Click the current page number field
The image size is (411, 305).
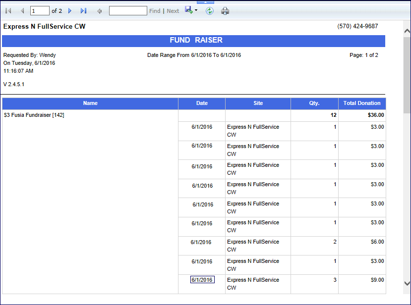point(40,11)
